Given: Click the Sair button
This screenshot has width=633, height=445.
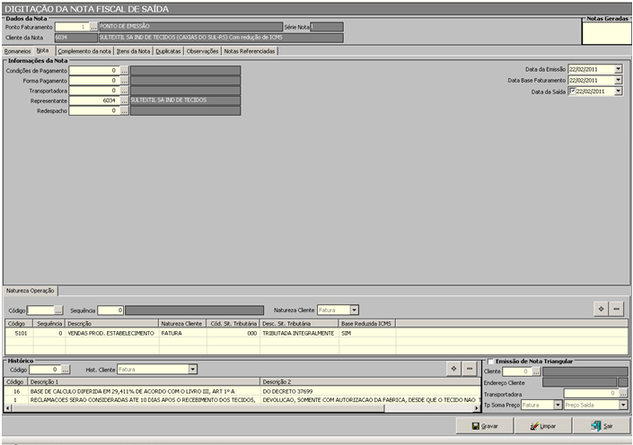Looking at the screenshot, I should point(602,426).
